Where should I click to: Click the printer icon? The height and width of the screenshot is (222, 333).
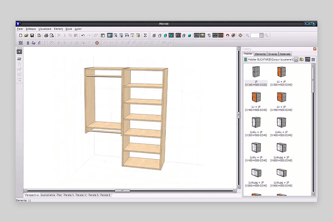coord(46,35)
